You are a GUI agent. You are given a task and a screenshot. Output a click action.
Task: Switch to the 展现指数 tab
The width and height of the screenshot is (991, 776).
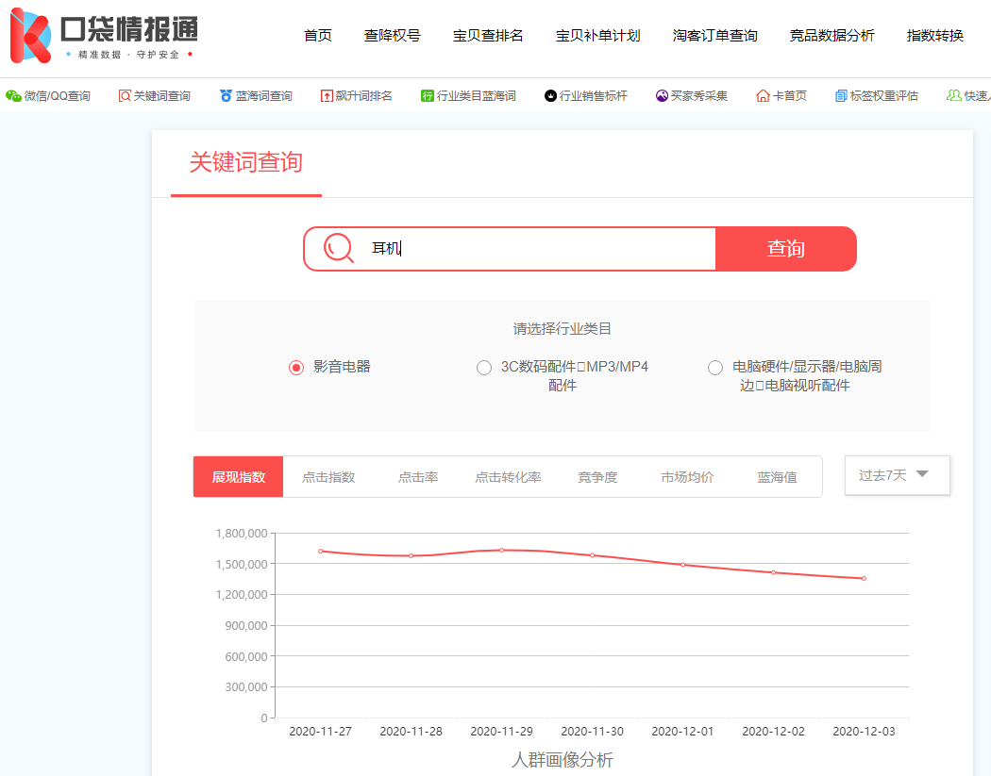click(238, 477)
